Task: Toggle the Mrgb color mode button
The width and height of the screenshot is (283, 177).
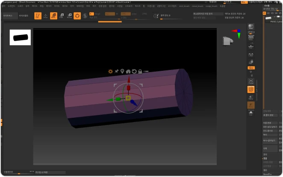Action: coord(97,14)
